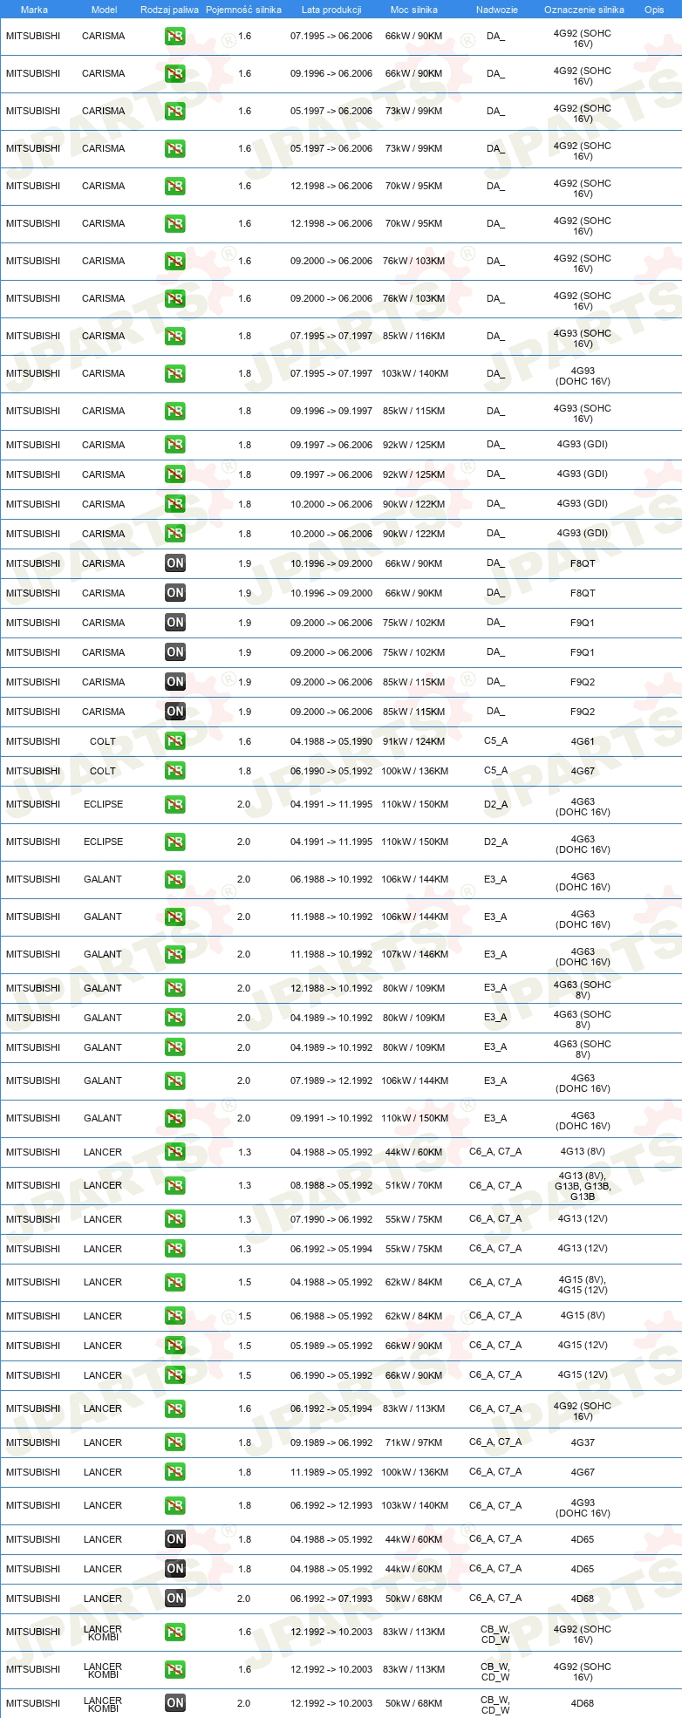Click the PB fuel icon in Lancer 11.1989 -> 05.1992 row

[x=175, y=1473]
